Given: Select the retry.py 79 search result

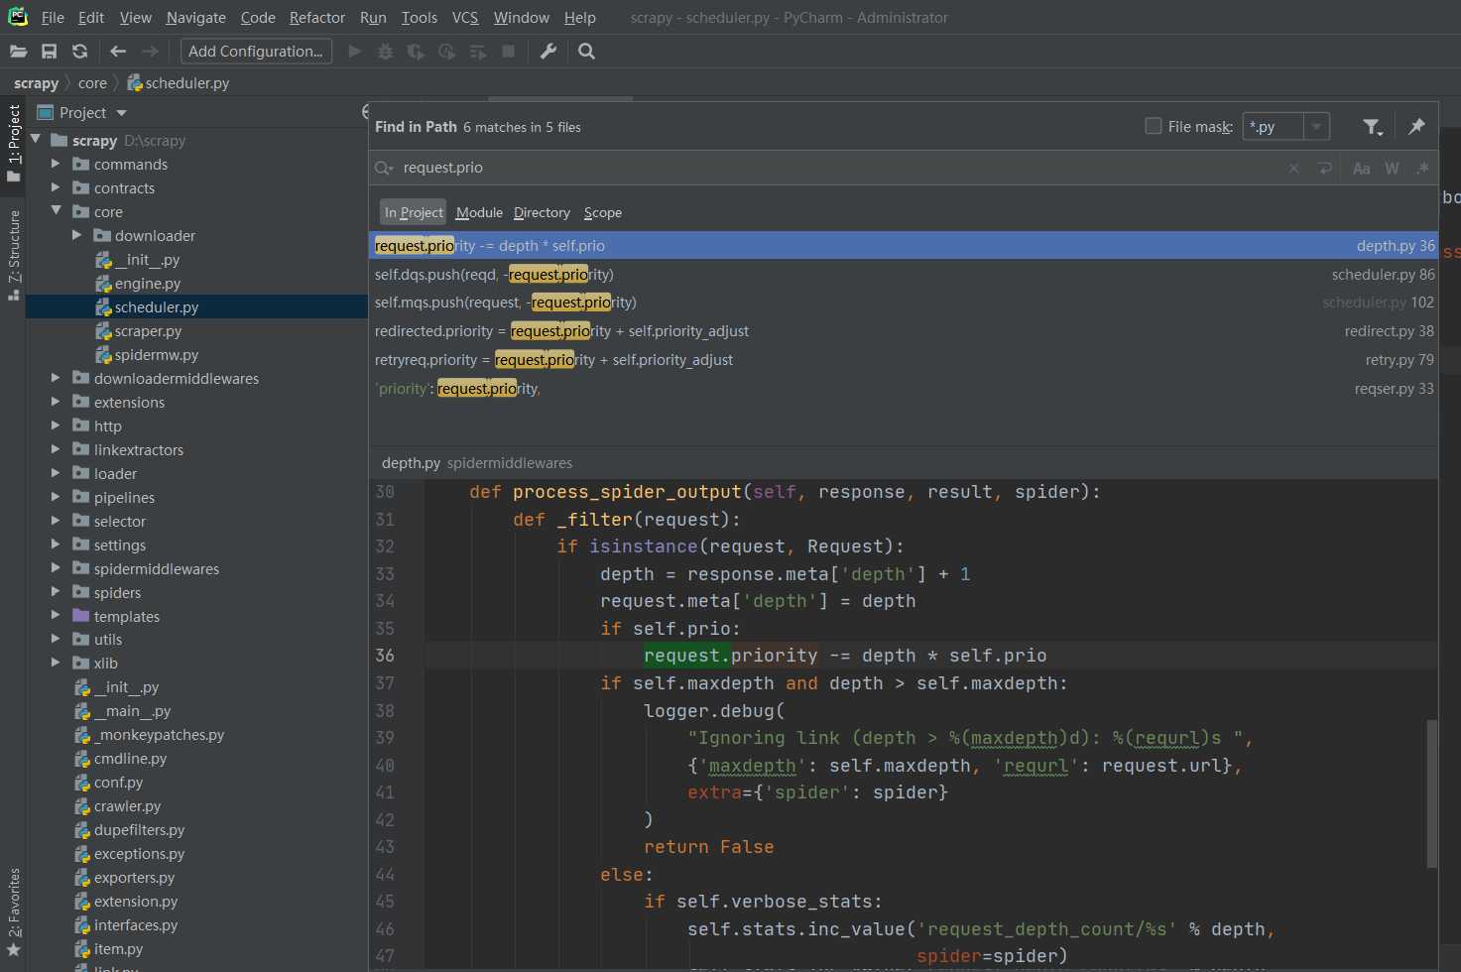Looking at the screenshot, I should pyautogui.click(x=904, y=360).
